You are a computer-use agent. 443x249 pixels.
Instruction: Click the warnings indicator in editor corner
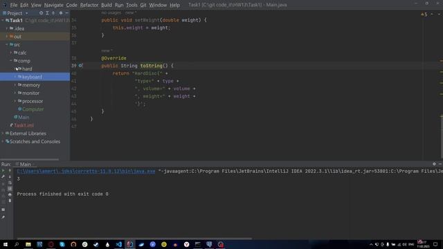pyautogui.click(x=424, y=14)
